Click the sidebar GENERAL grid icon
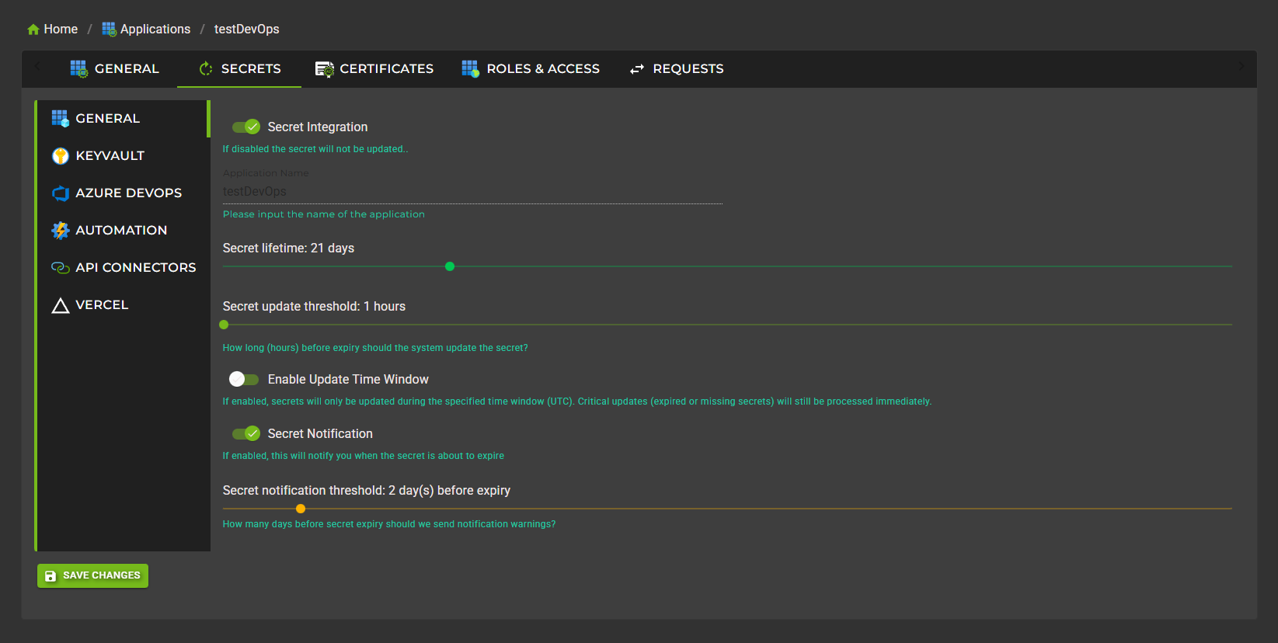This screenshot has height=643, width=1278. tap(60, 118)
